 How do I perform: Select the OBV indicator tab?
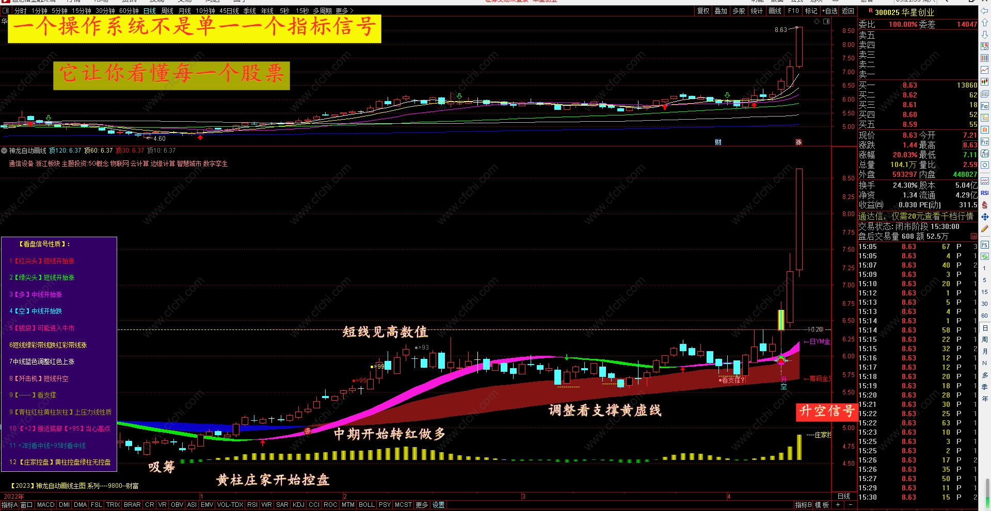pyautogui.click(x=177, y=505)
